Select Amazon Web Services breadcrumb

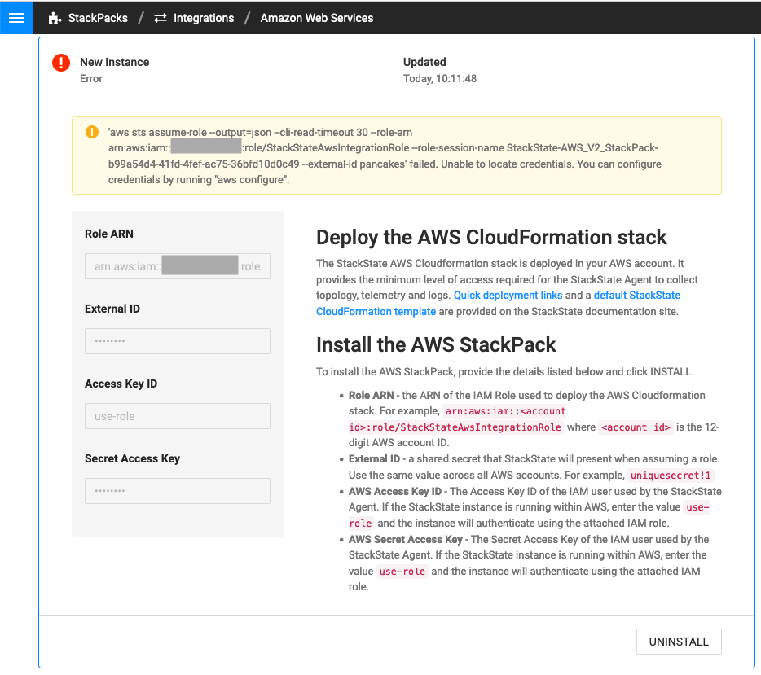(316, 19)
